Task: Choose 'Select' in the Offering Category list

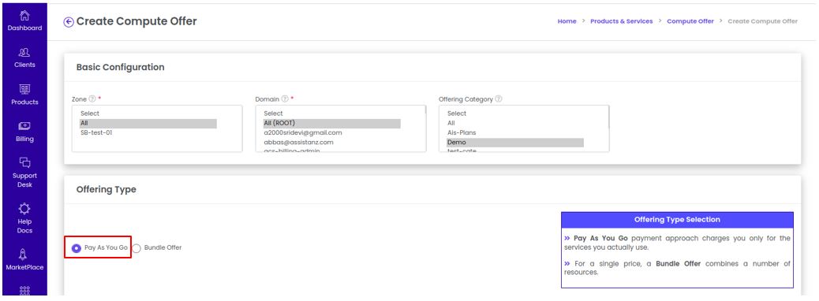Action: pos(515,113)
